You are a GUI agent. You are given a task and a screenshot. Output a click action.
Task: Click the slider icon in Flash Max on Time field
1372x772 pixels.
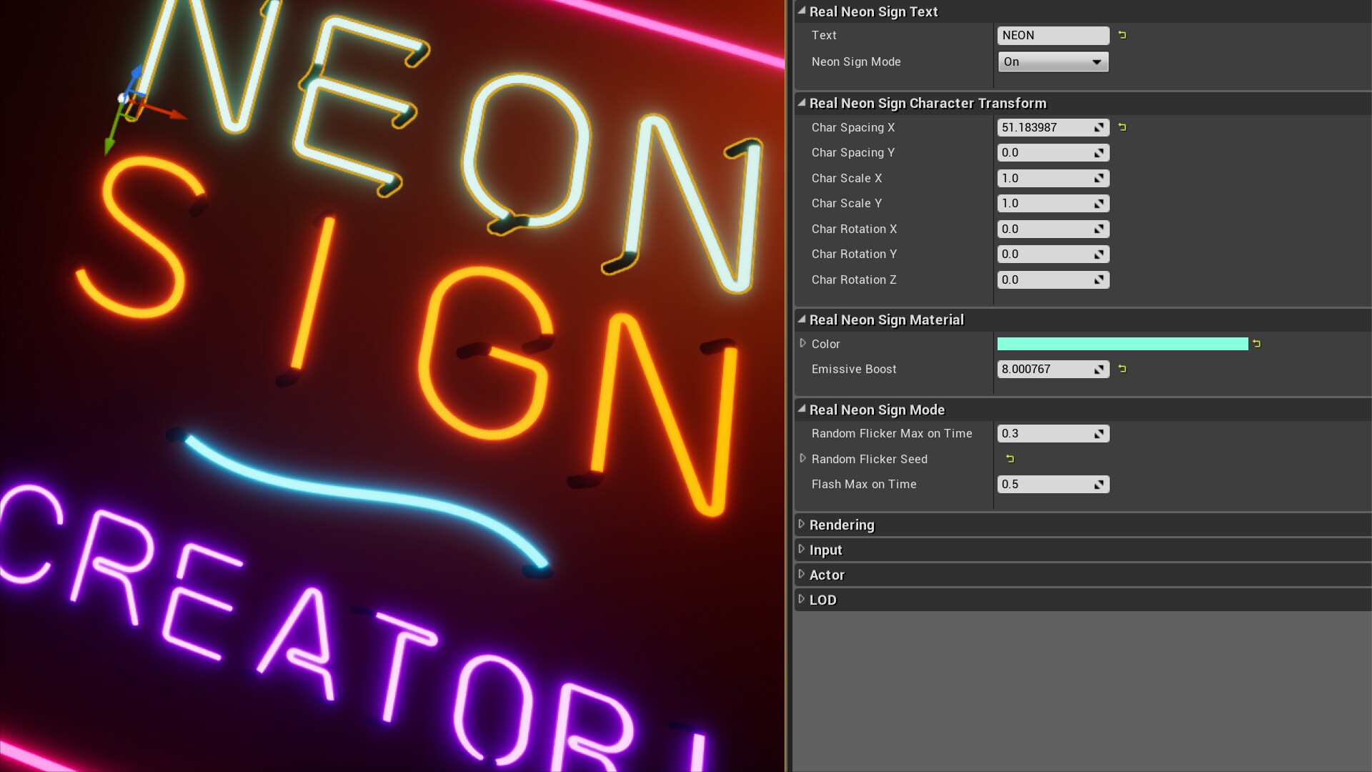[x=1099, y=484]
